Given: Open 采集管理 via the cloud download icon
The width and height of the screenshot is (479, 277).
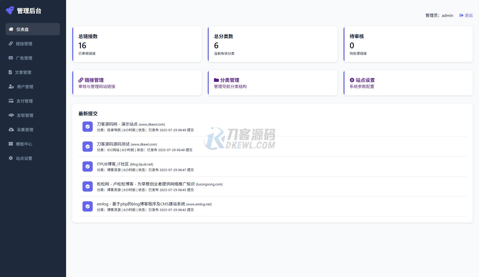Looking at the screenshot, I should click(x=11, y=130).
